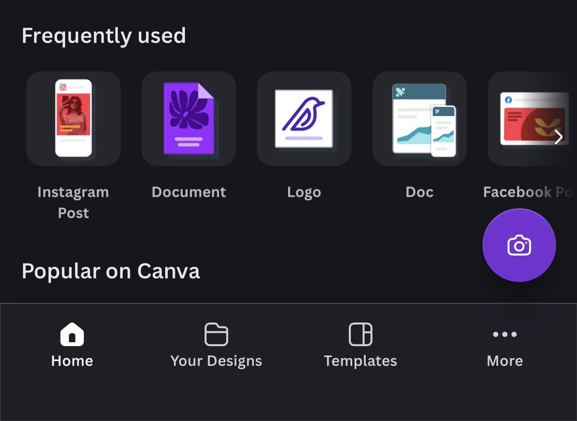This screenshot has width=577, height=421.
Task: Tap the More three-dots icon
Action: click(x=505, y=334)
